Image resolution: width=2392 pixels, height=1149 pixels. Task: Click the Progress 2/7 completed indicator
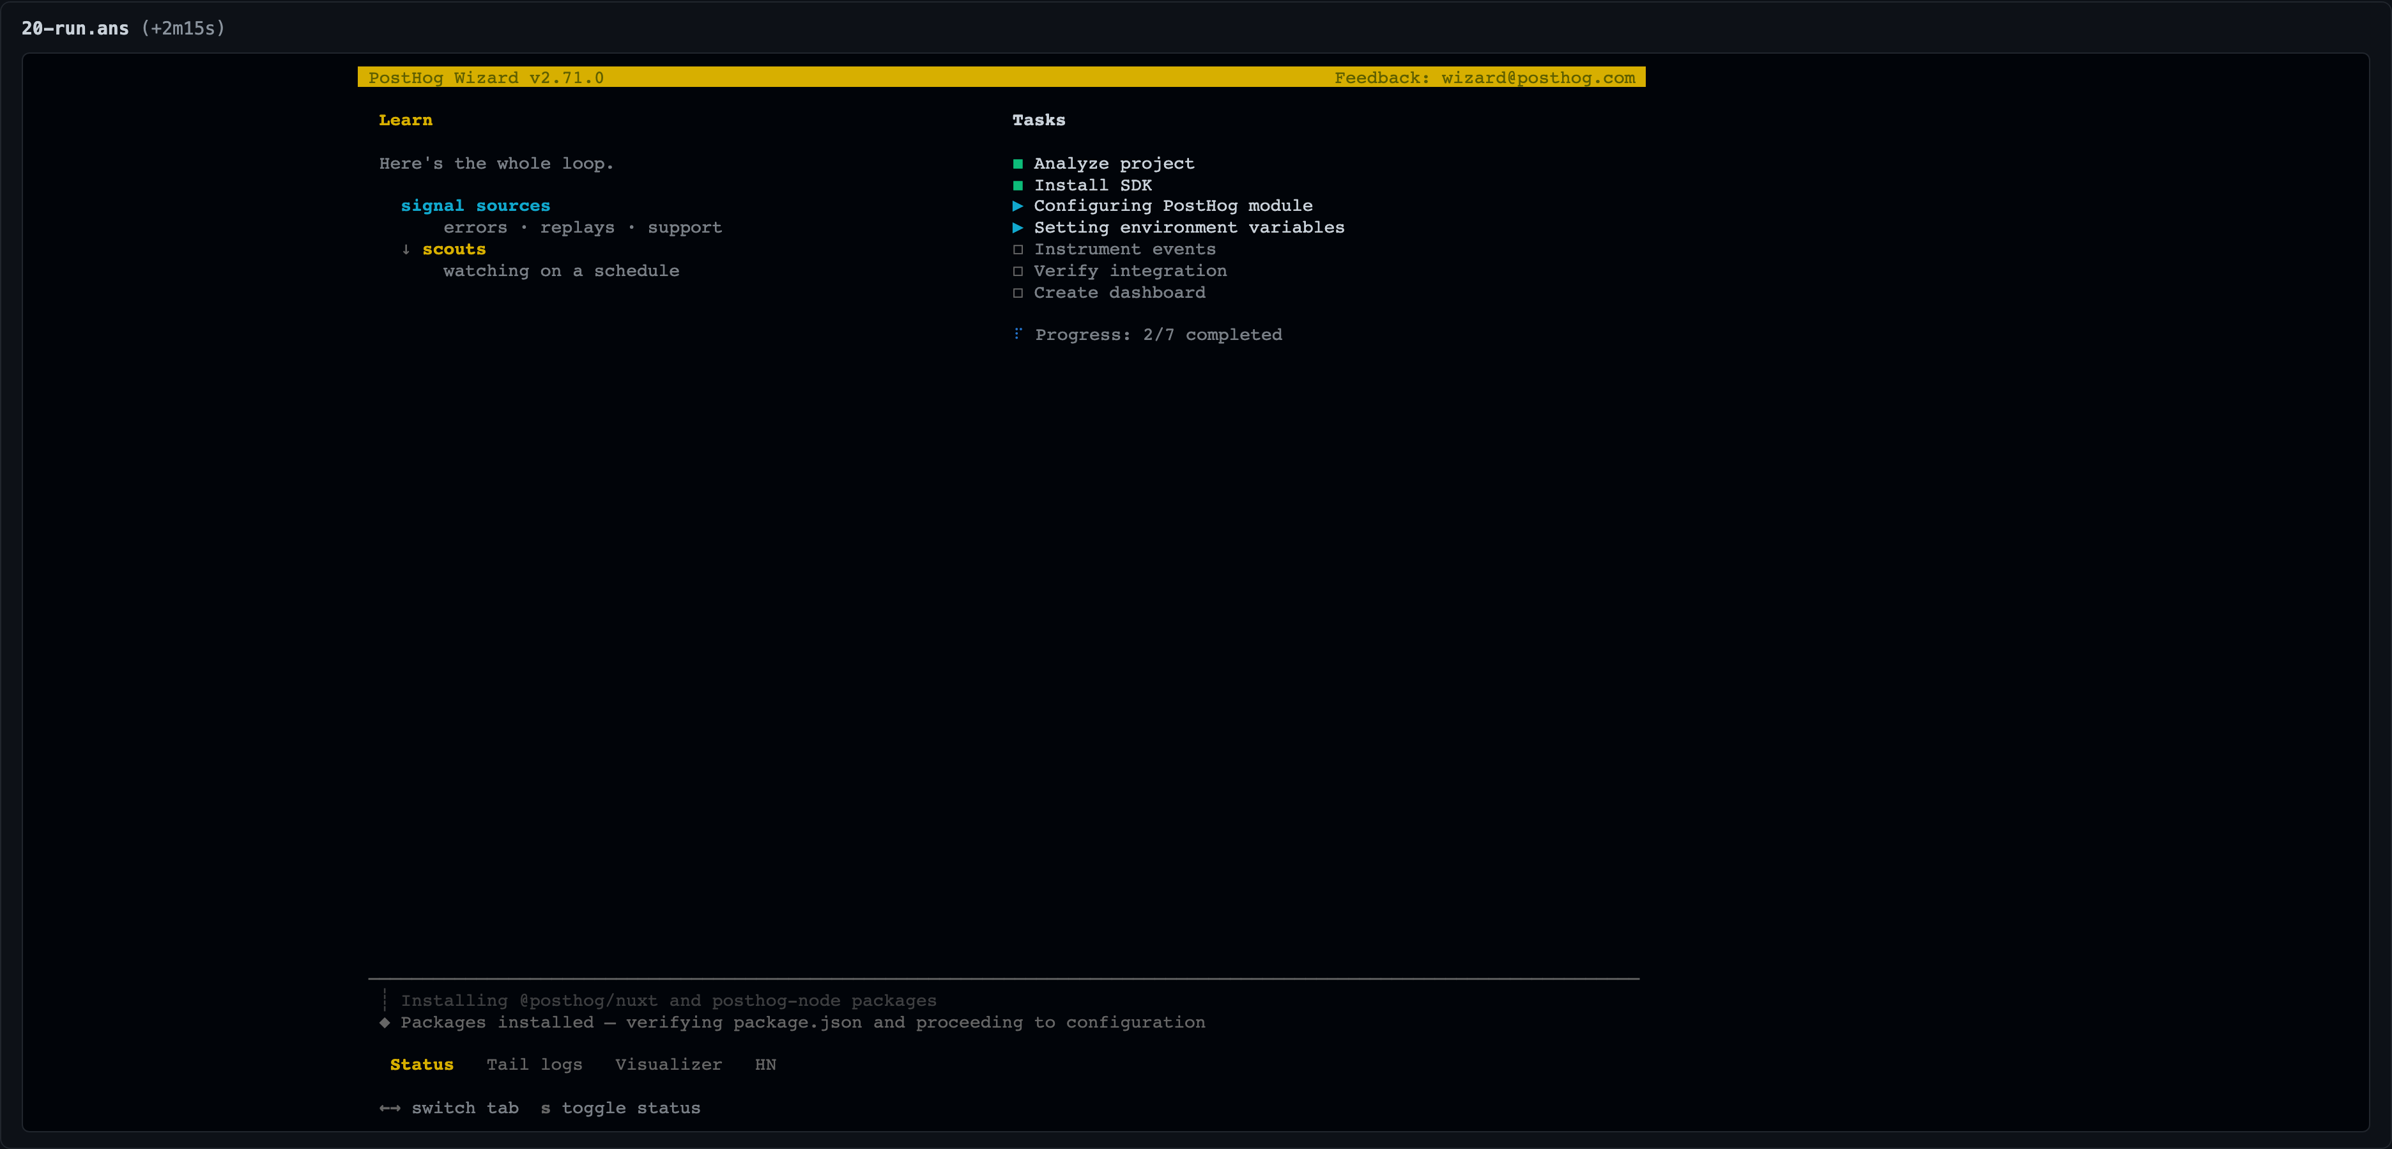[1159, 334]
